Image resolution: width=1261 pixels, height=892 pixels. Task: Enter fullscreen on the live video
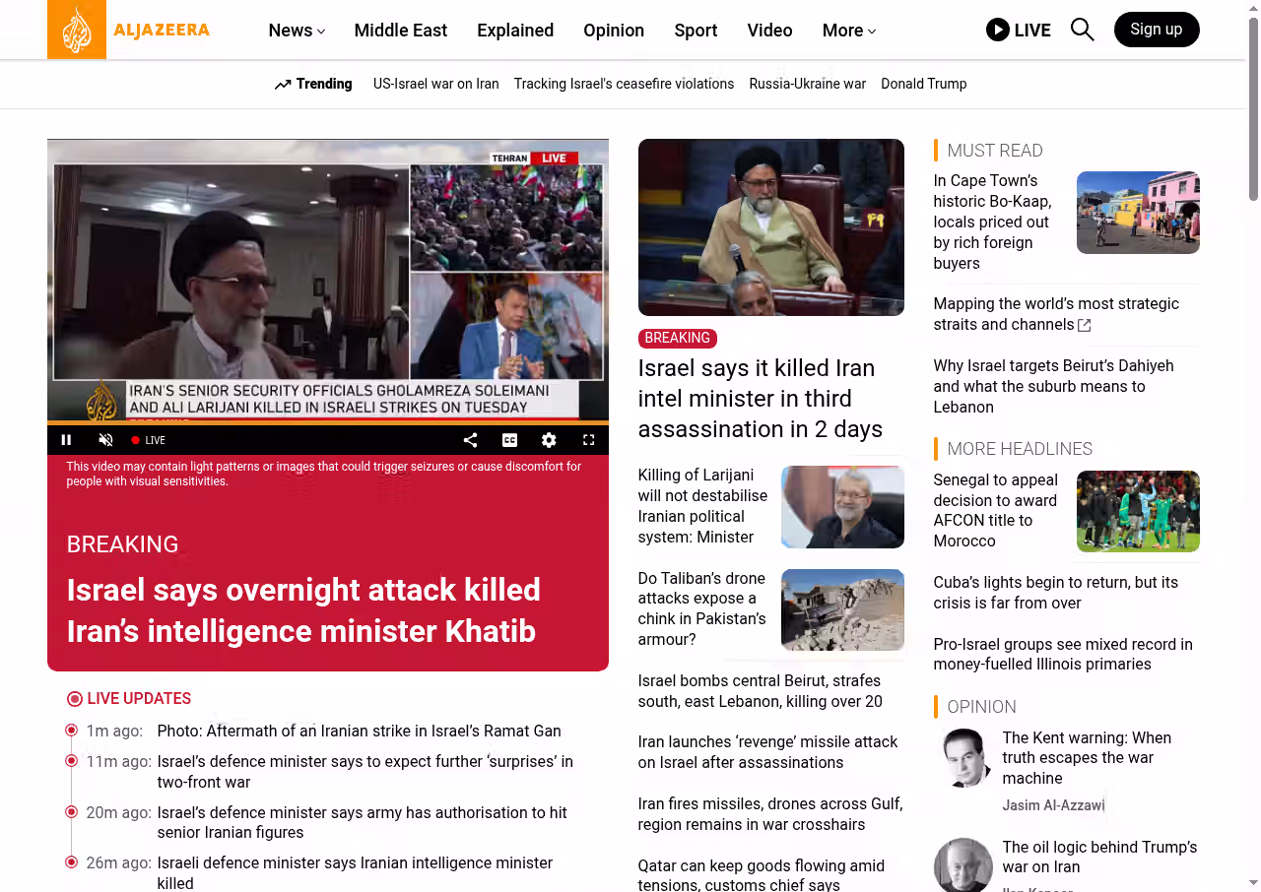[x=588, y=440]
